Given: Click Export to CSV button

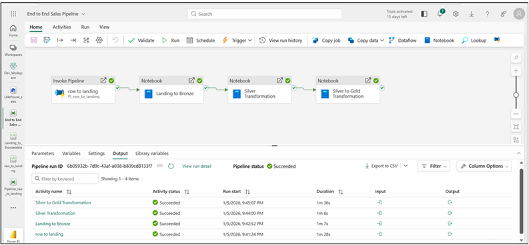Looking at the screenshot, I should [381, 166].
